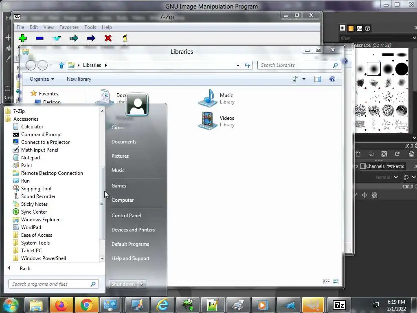Click the Test checkmark icon in 7-Zip
The width and height of the screenshot is (417, 313).
pyautogui.click(x=57, y=38)
